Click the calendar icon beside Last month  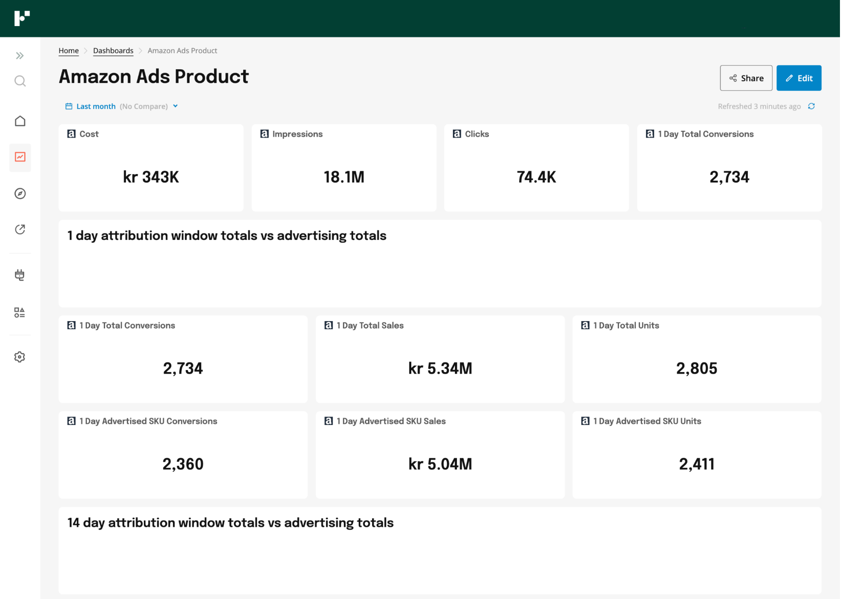click(69, 106)
